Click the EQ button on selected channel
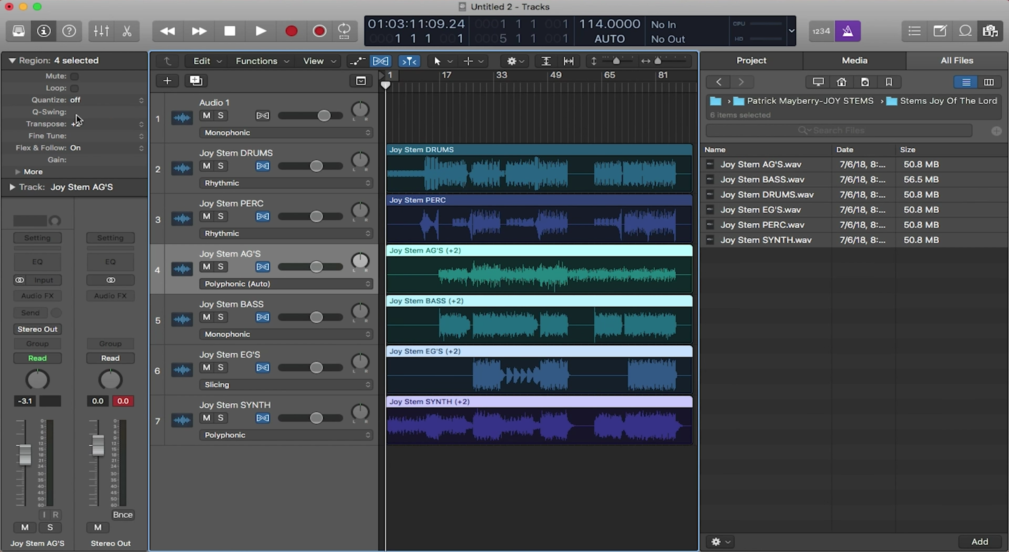Screen dimensions: 1009x552 pyautogui.click(x=37, y=261)
